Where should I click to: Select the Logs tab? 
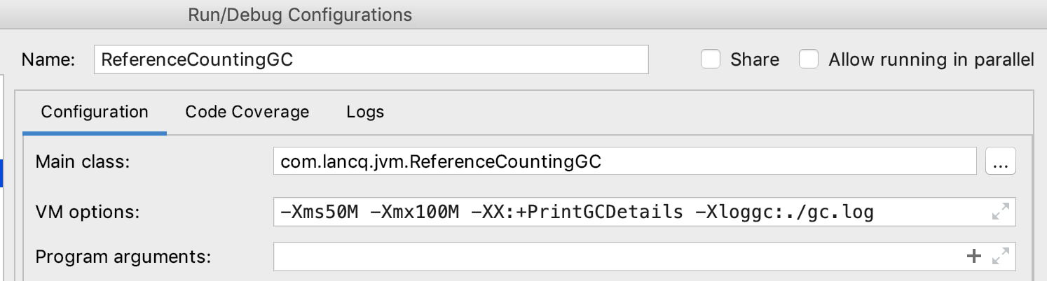(365, 112)
